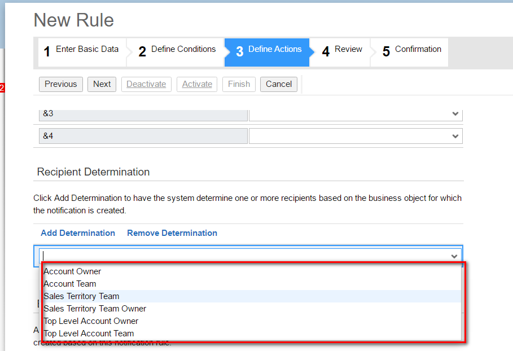Click the Previous button
Screen dimensions: 513x351
click(61, 85)
